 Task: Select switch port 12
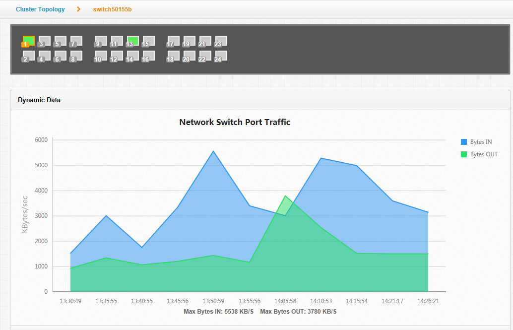[x=117, y=56]
